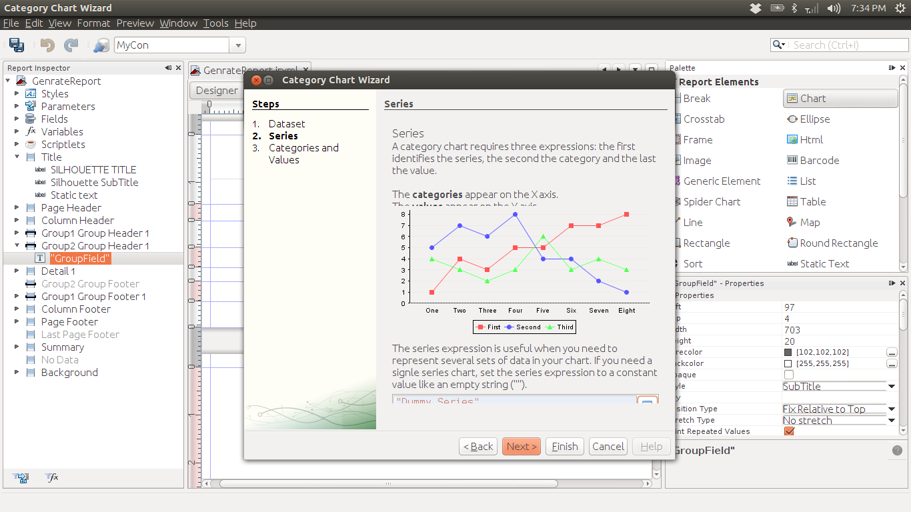Open the filter expression icon below Report Inspector
911x512 pixels.
tap(51, 478)
